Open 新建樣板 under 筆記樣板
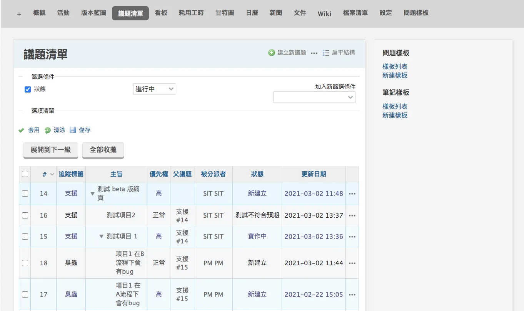524x311 pixels. (395, 116)
